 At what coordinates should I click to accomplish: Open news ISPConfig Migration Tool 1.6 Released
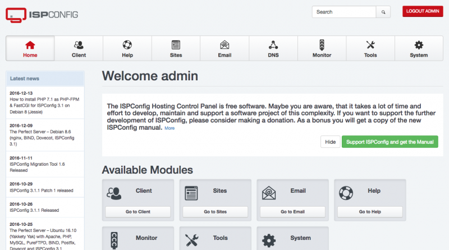37,167
